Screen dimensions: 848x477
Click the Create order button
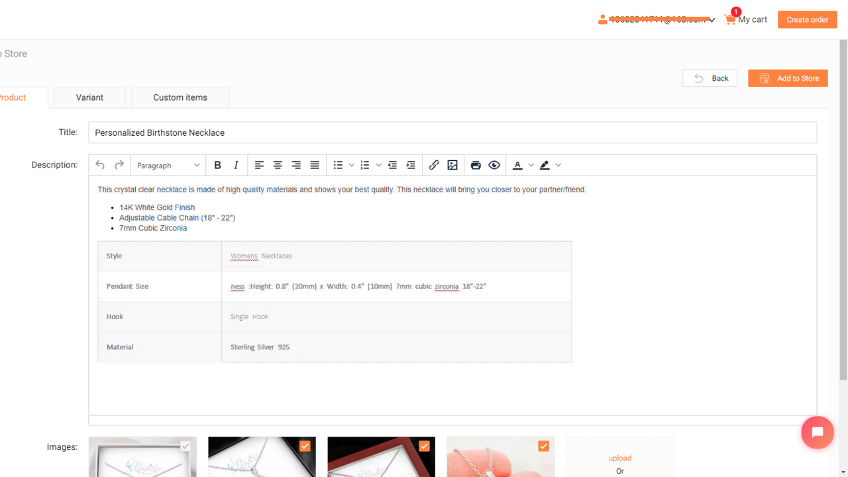click(808, 20)
